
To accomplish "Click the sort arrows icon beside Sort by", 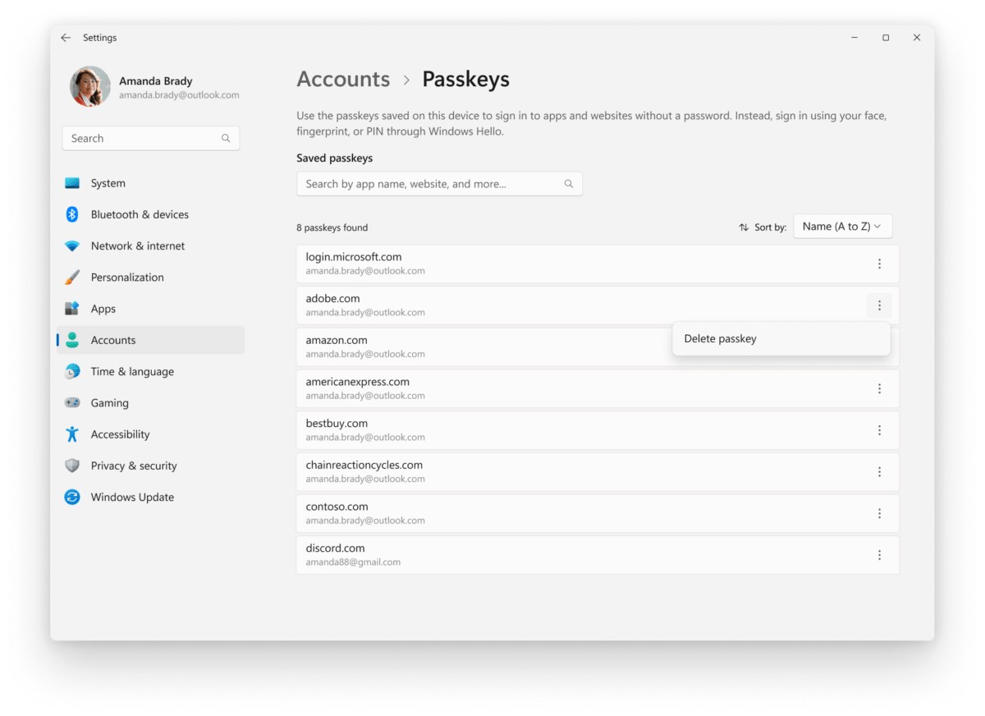I will pos(744,227).
